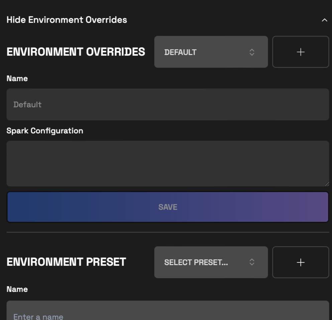Click the Spark Configuration text area
Screen dimensions: 332x320
coord(167,163)
